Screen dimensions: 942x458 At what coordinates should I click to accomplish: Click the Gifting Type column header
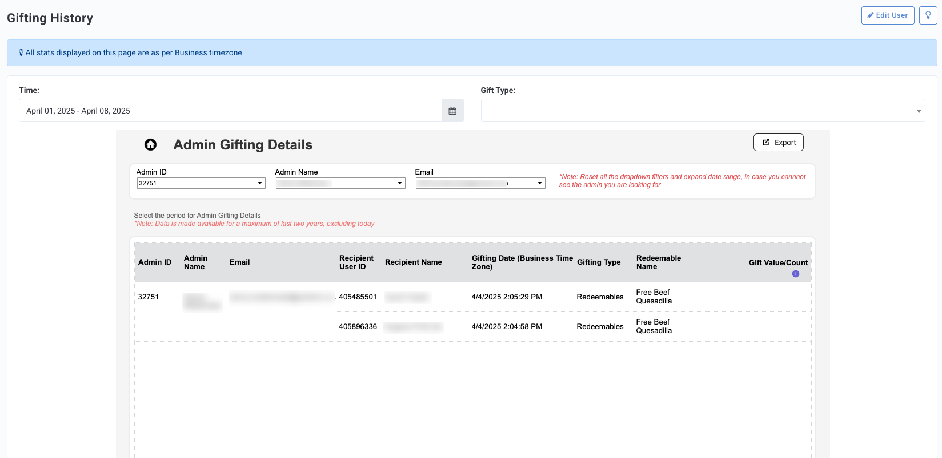(x=599, y=262)
